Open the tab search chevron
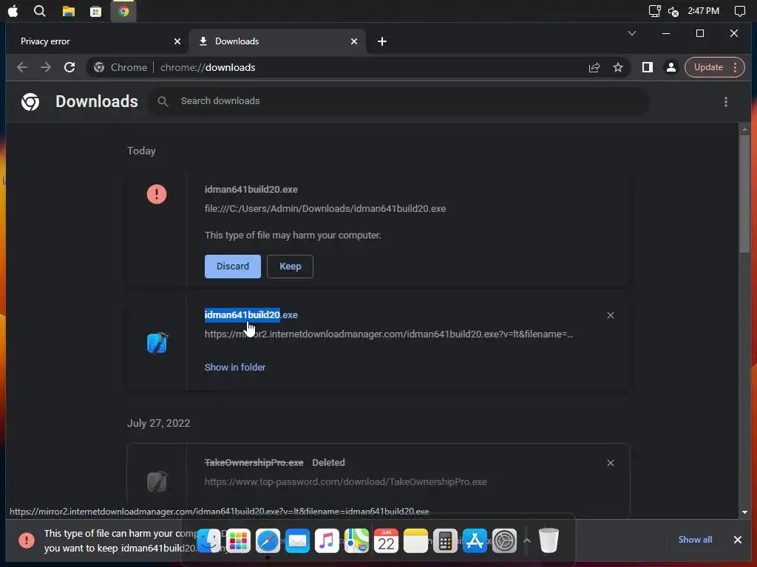The width and height of the screenshot is (757, 567). click(631, 33)
